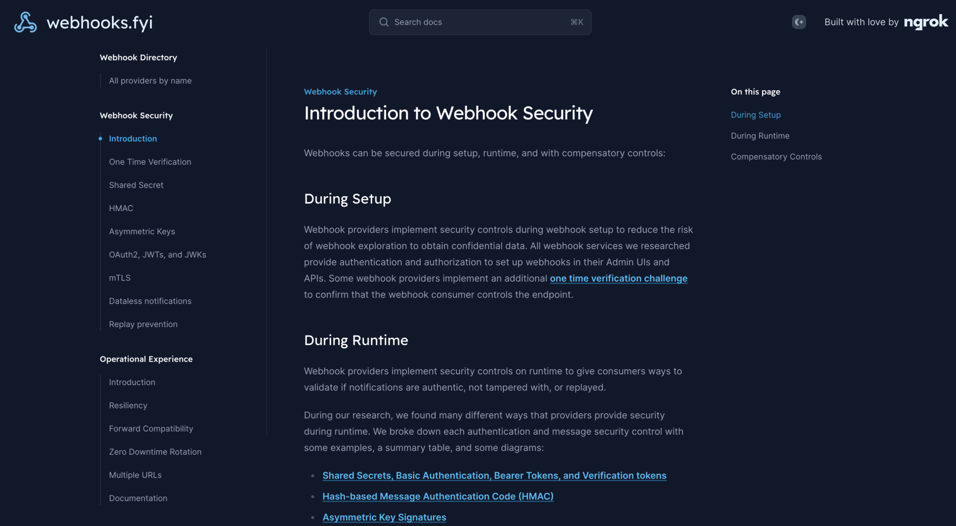Open the search docs input field

tap(480, 22)
